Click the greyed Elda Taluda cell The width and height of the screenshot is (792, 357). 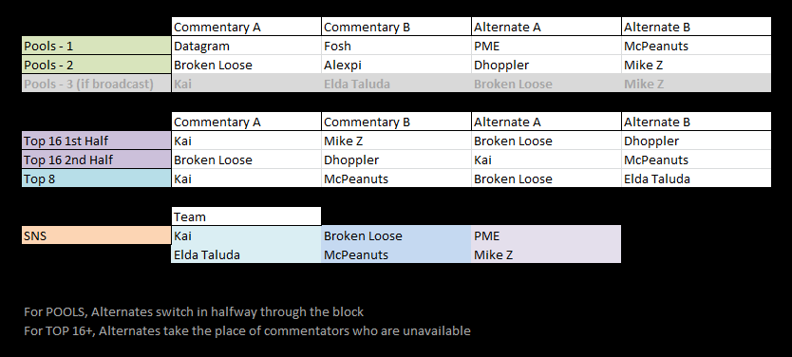point(397,84)
